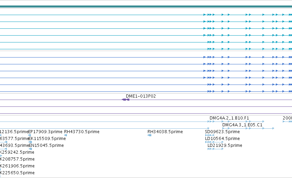Select the EP17909.3prime label
Image resolution: width=292 pixels, height=178 pixels.
tap(45, 132)
